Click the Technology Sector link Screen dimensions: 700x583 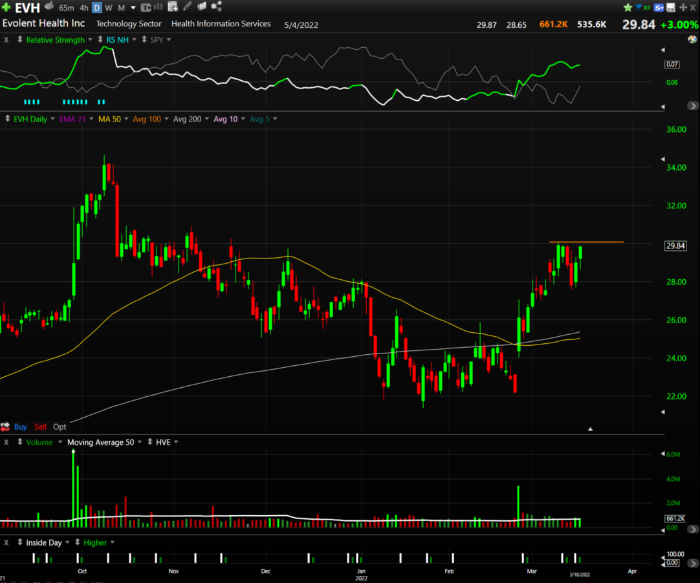point(129,24)
